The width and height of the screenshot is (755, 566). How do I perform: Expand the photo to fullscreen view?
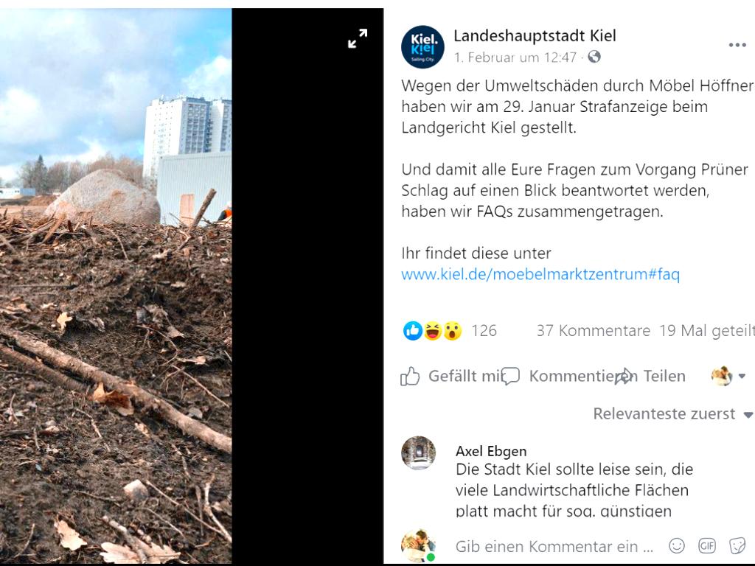pyautogui.click(x=358, y=38)
